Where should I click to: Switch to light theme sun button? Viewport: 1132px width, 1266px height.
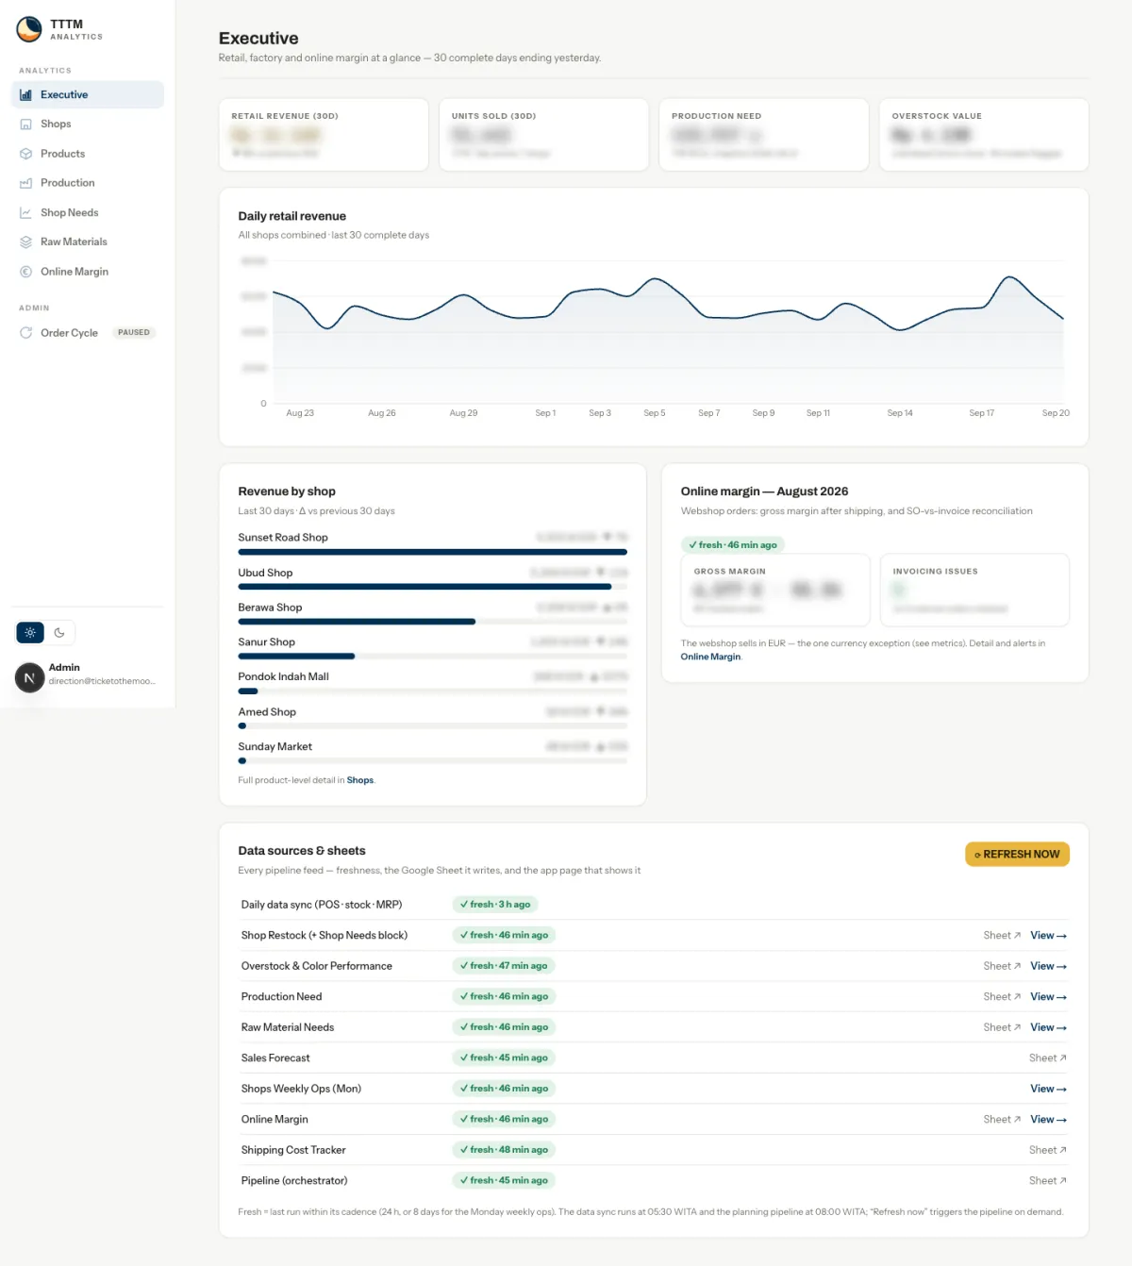click(30, 633)
